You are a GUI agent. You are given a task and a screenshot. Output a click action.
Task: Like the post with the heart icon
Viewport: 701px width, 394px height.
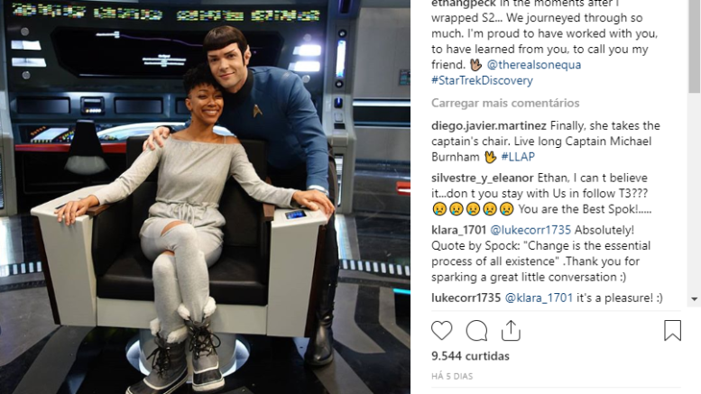click(x=442, y=331)
